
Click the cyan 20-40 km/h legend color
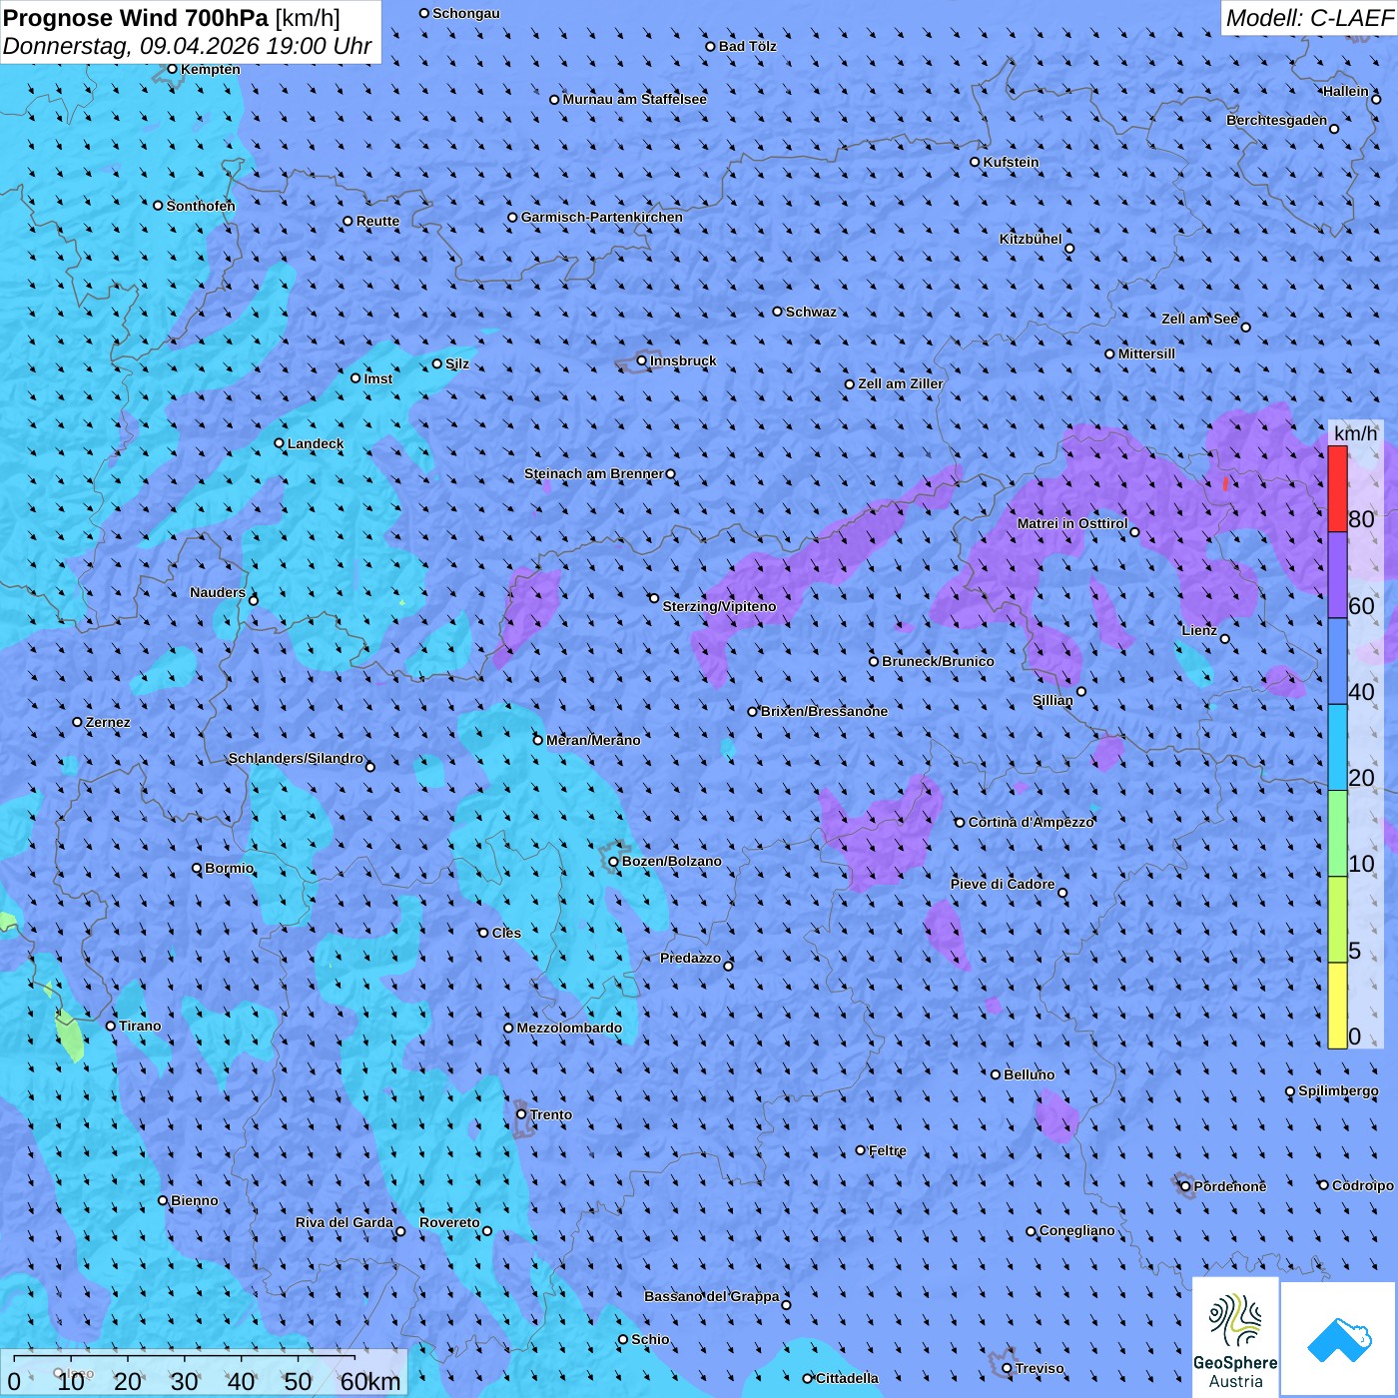click(1337, 748)
